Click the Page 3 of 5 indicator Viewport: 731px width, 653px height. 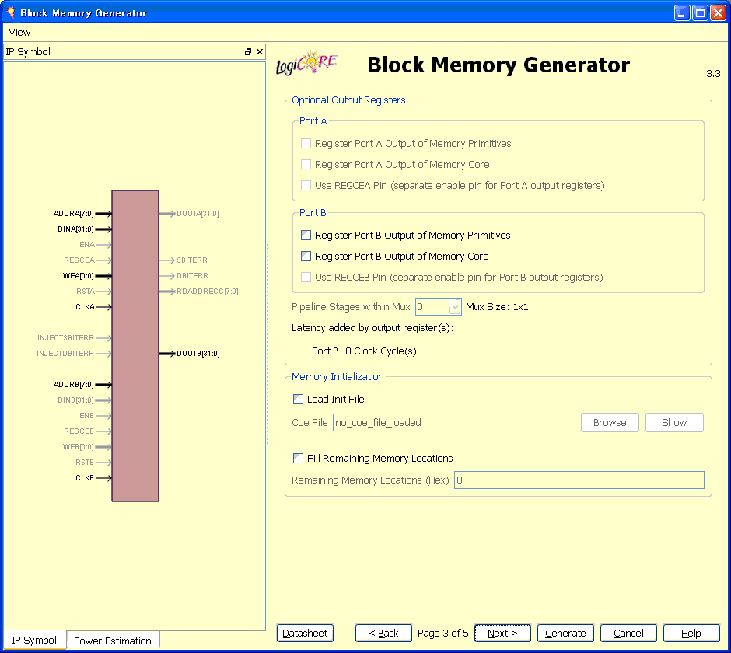tap(443, 633)
